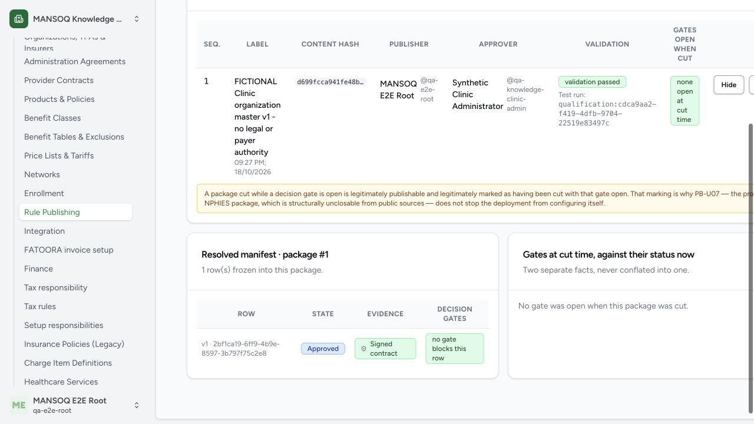Open Benefit Tables & Exclusions

[74, 137]
